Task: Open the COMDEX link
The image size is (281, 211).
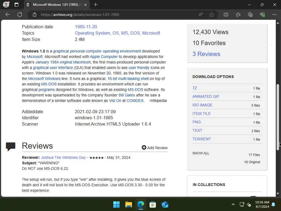Action: 135,101
